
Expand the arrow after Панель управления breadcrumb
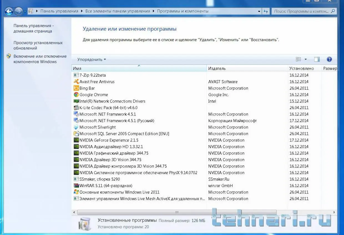82,11
